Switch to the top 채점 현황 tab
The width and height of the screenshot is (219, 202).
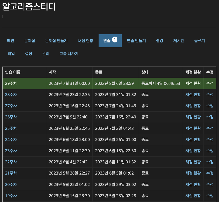pyautogui.click(x=85, y=41)
